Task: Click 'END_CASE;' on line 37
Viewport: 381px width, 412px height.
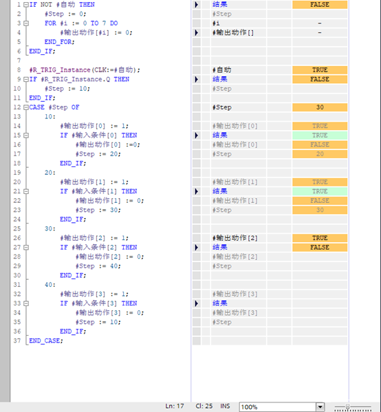Action: 46,340
